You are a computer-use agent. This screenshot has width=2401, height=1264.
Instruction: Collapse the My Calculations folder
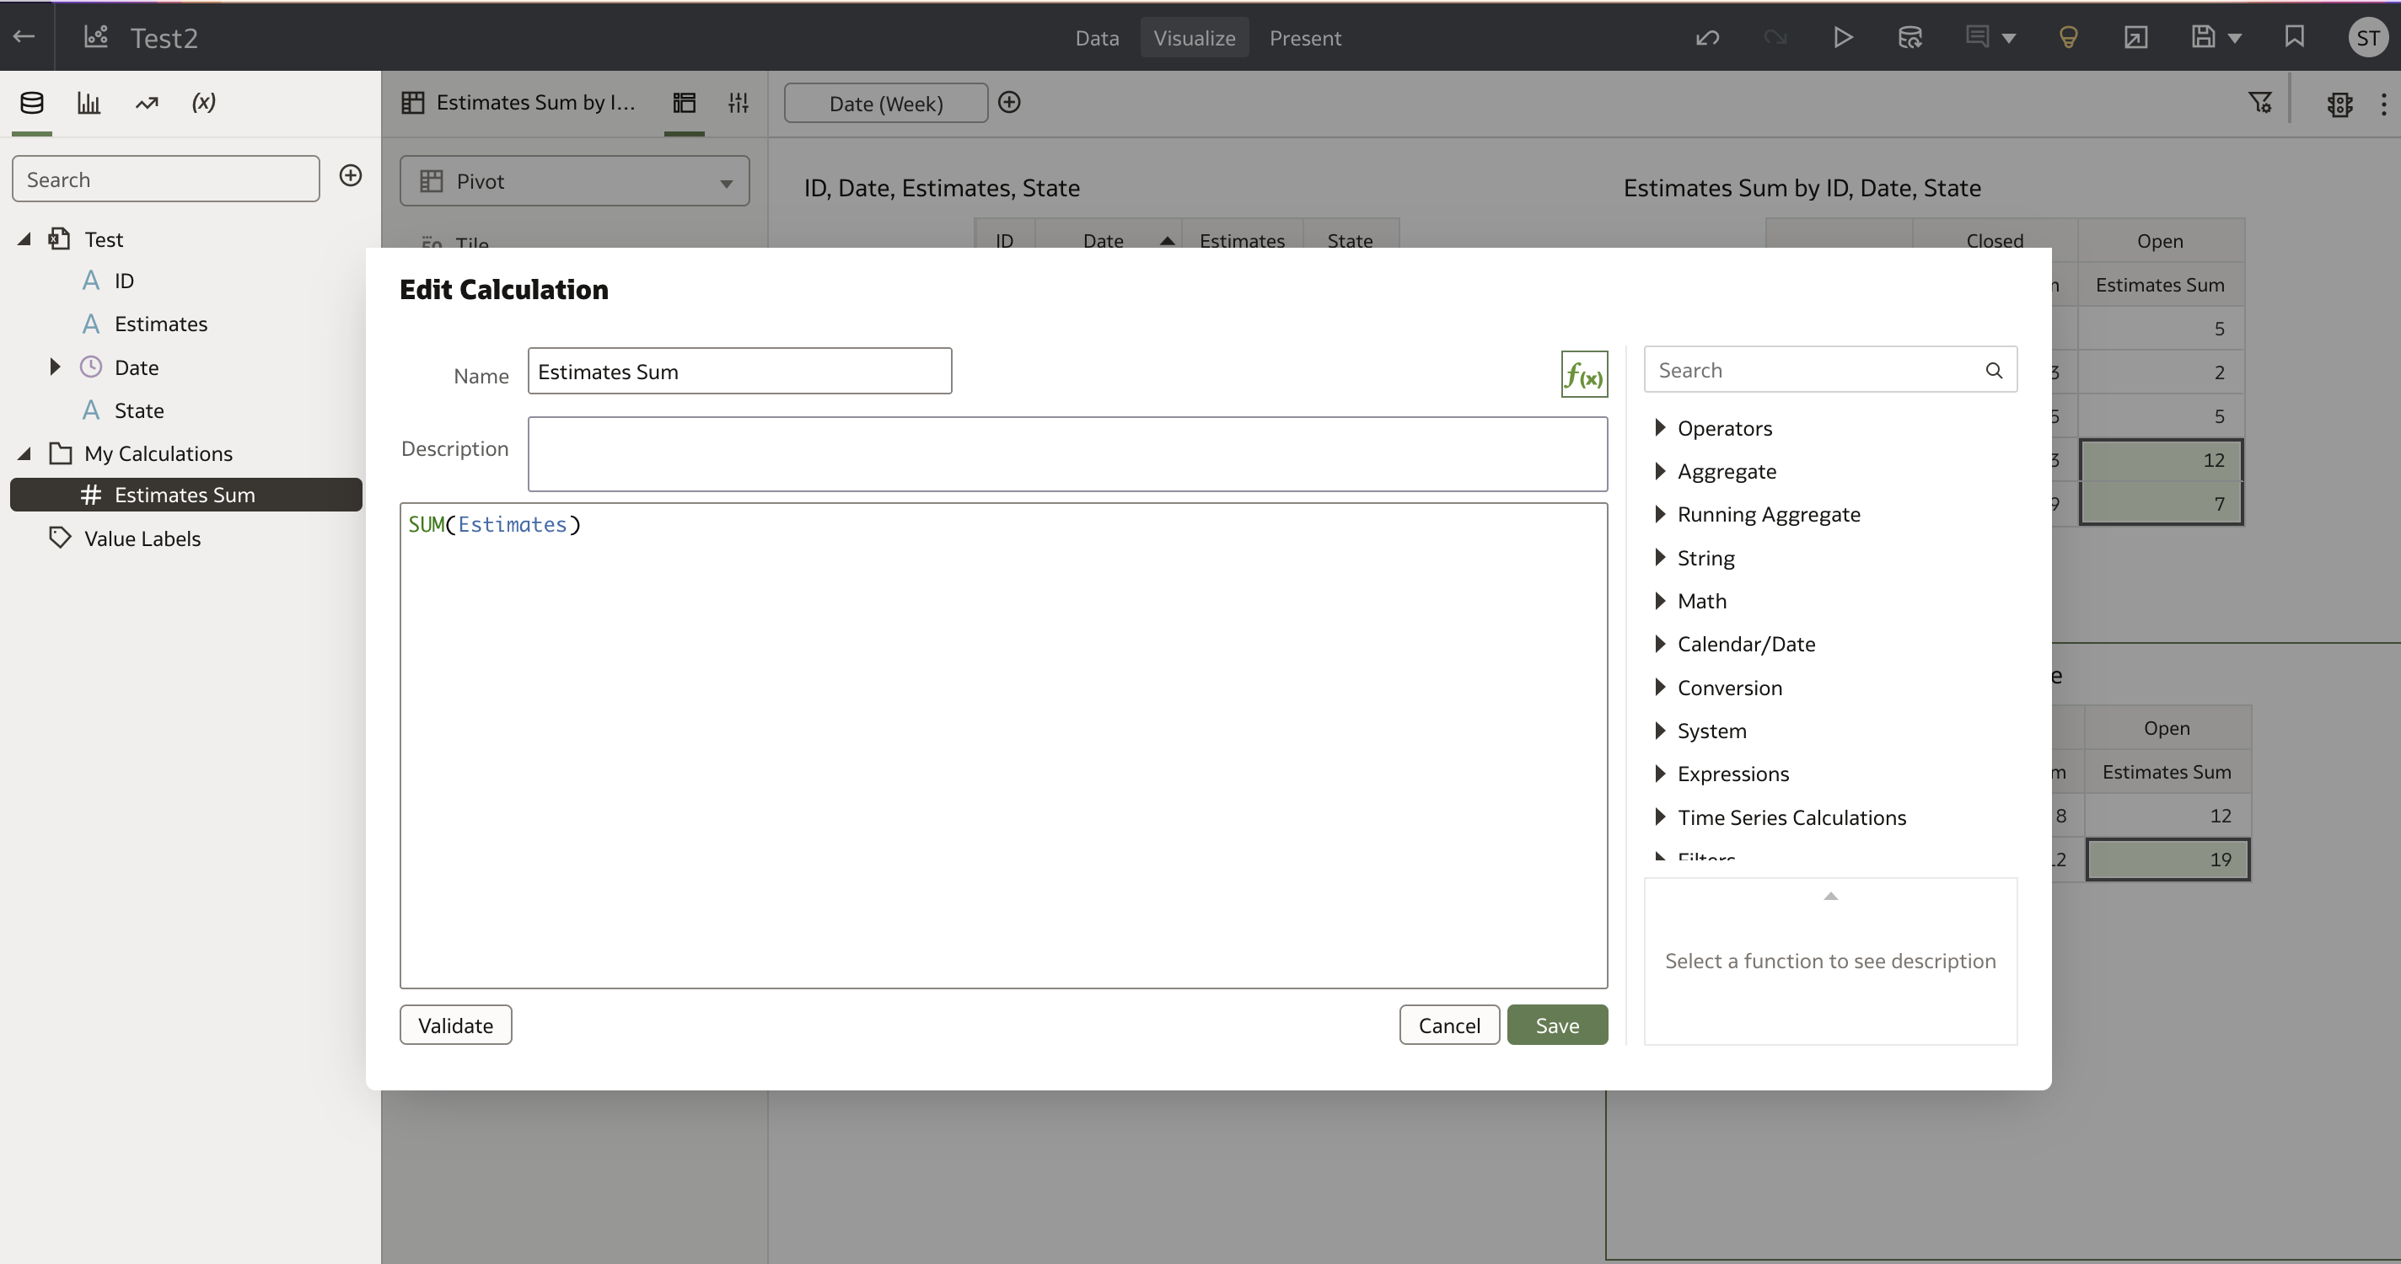(x=25, y=453)
